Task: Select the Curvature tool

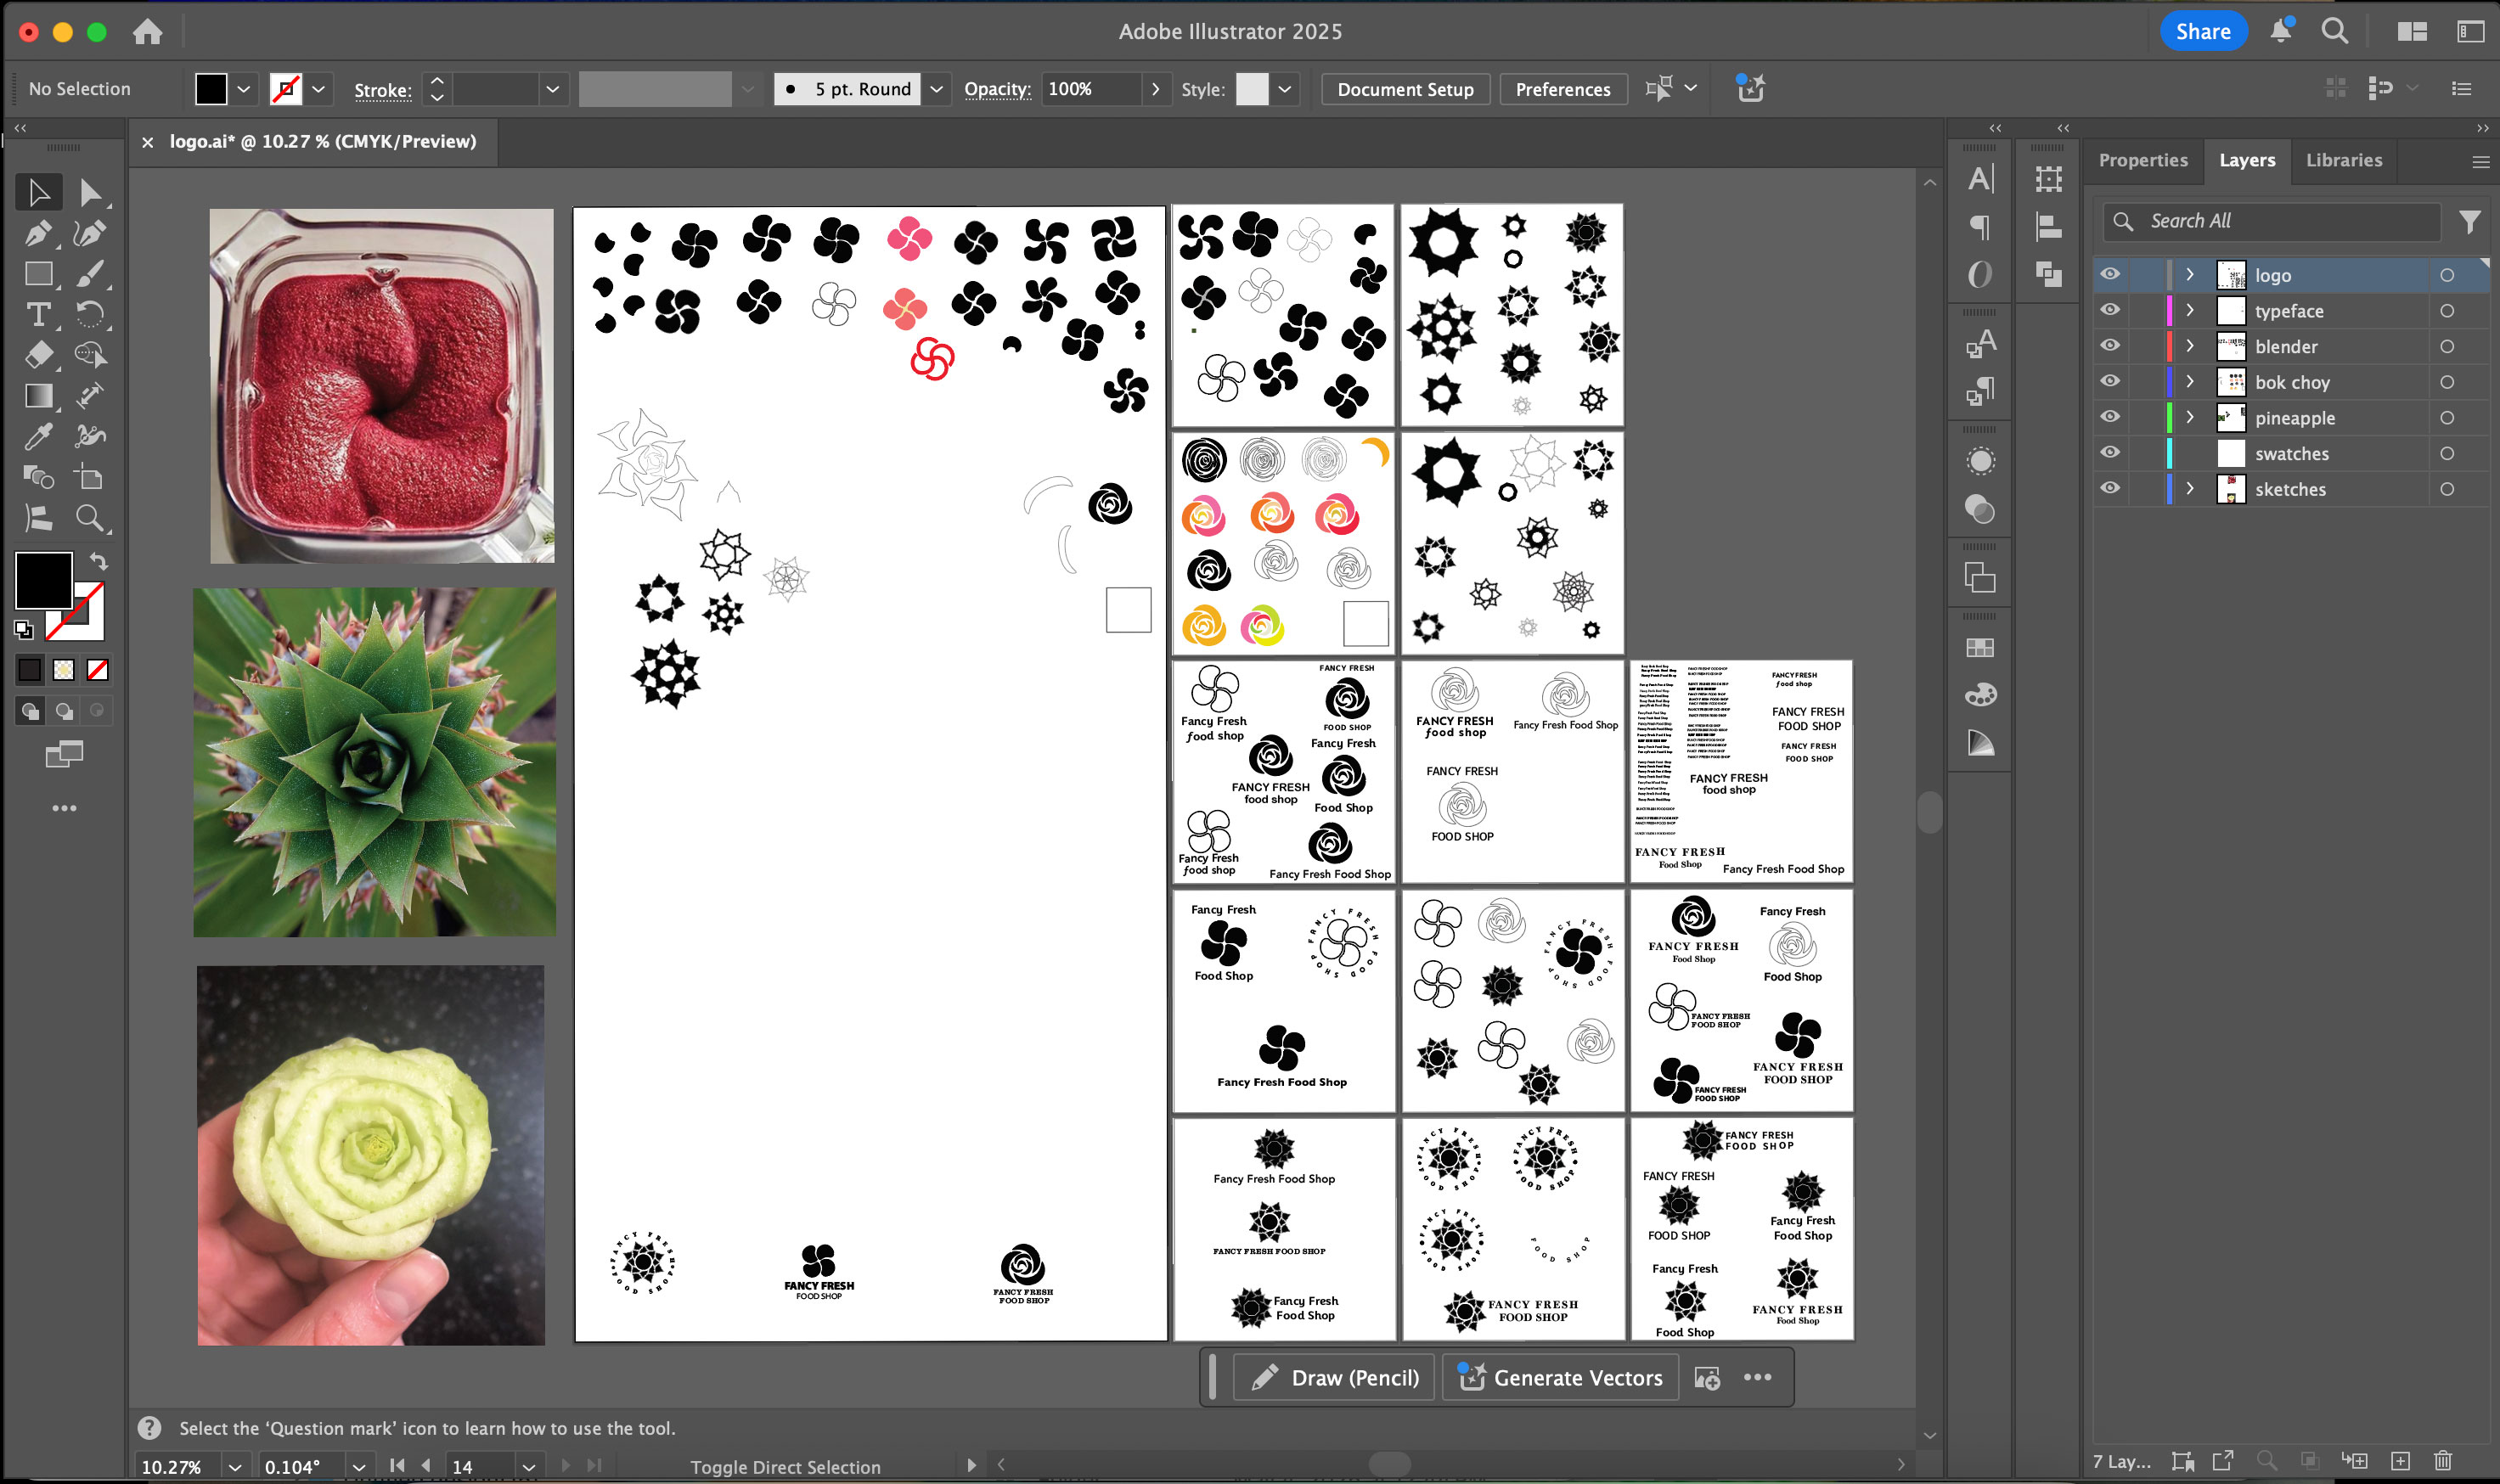Action: point(89,233)
